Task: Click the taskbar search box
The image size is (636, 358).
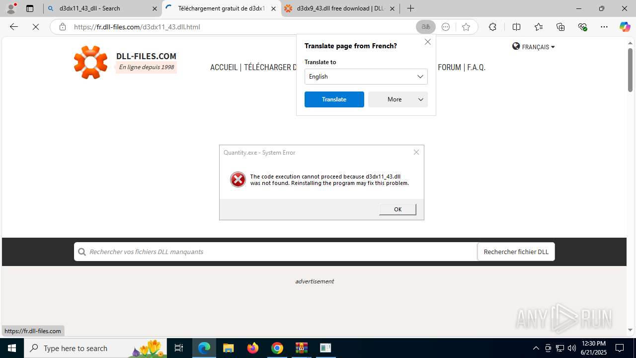Action: 95,348
